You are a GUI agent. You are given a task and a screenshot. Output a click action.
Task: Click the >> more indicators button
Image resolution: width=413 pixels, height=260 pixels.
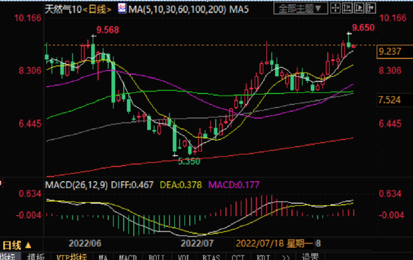(286, 257)
